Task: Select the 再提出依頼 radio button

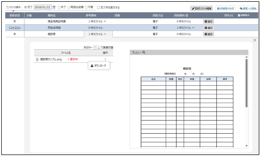Action: coord(69,7)
